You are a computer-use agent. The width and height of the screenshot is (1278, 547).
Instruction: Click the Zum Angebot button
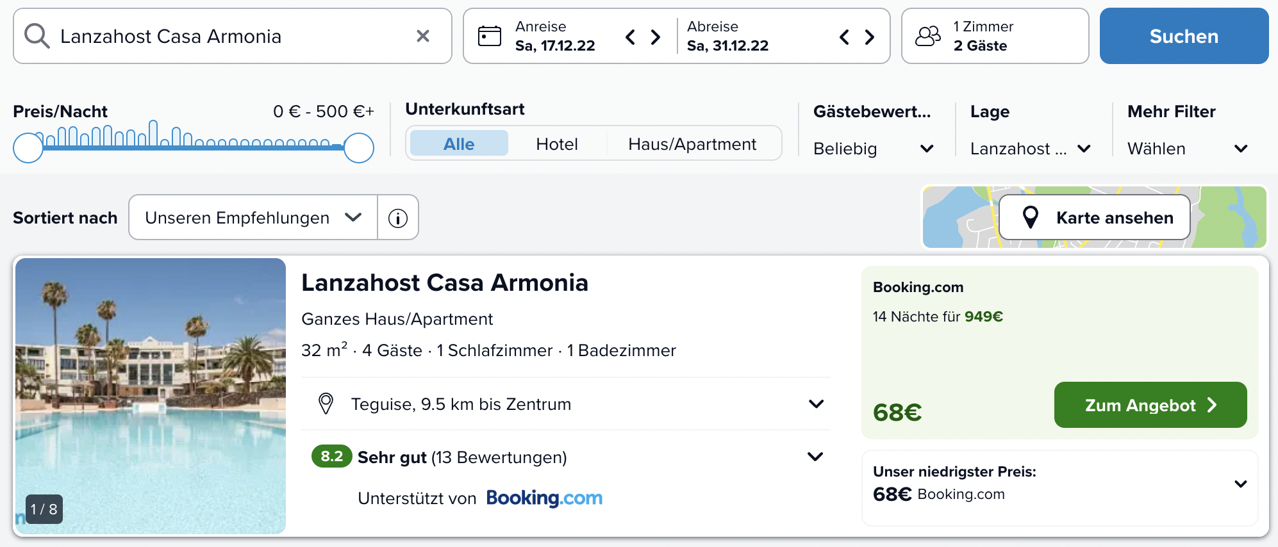[1150, 405]
